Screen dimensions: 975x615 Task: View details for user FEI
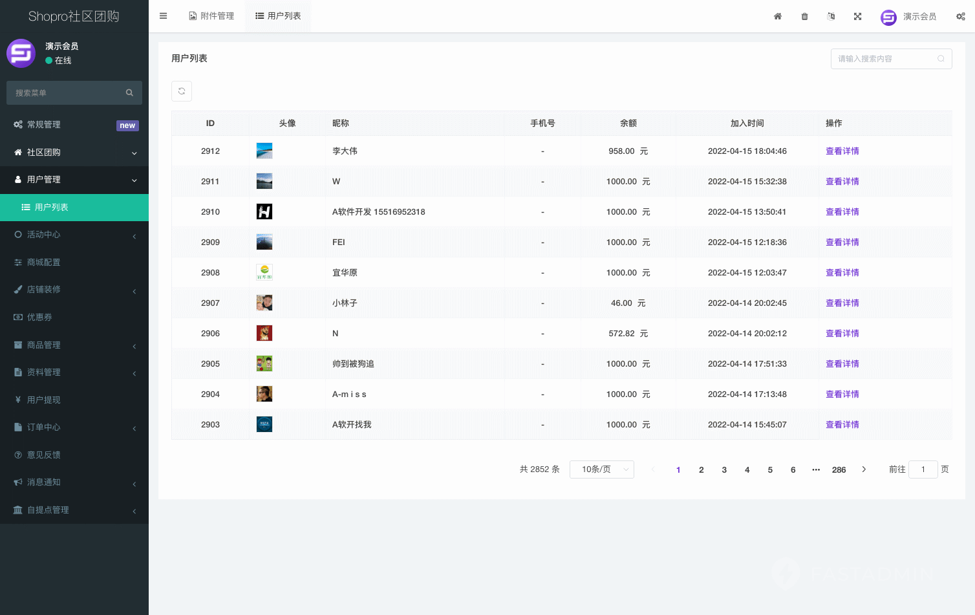coord(842,242)
